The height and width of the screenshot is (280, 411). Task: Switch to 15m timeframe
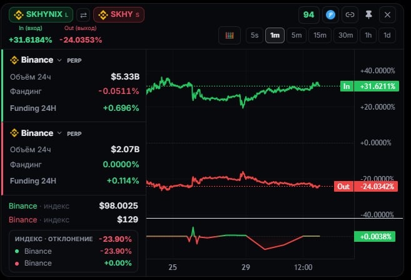pyautogui.click(x=320, y=35)
